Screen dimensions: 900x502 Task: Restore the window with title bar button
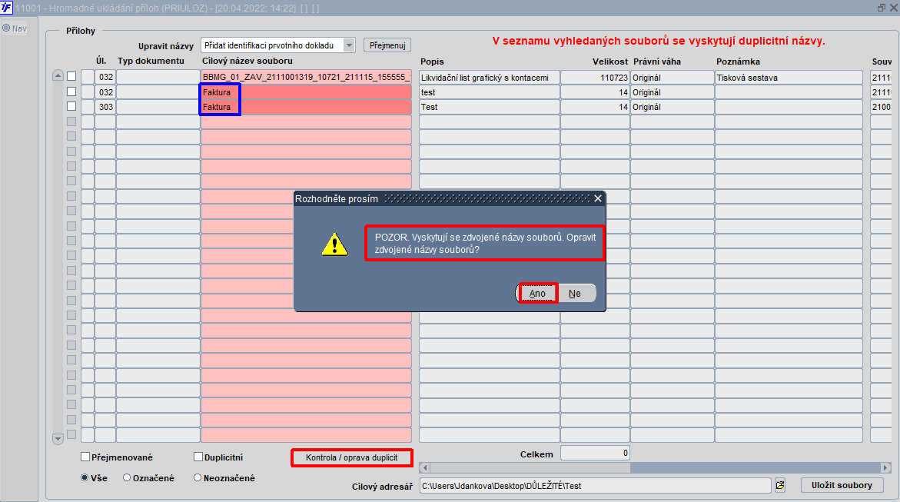(882, 8)
